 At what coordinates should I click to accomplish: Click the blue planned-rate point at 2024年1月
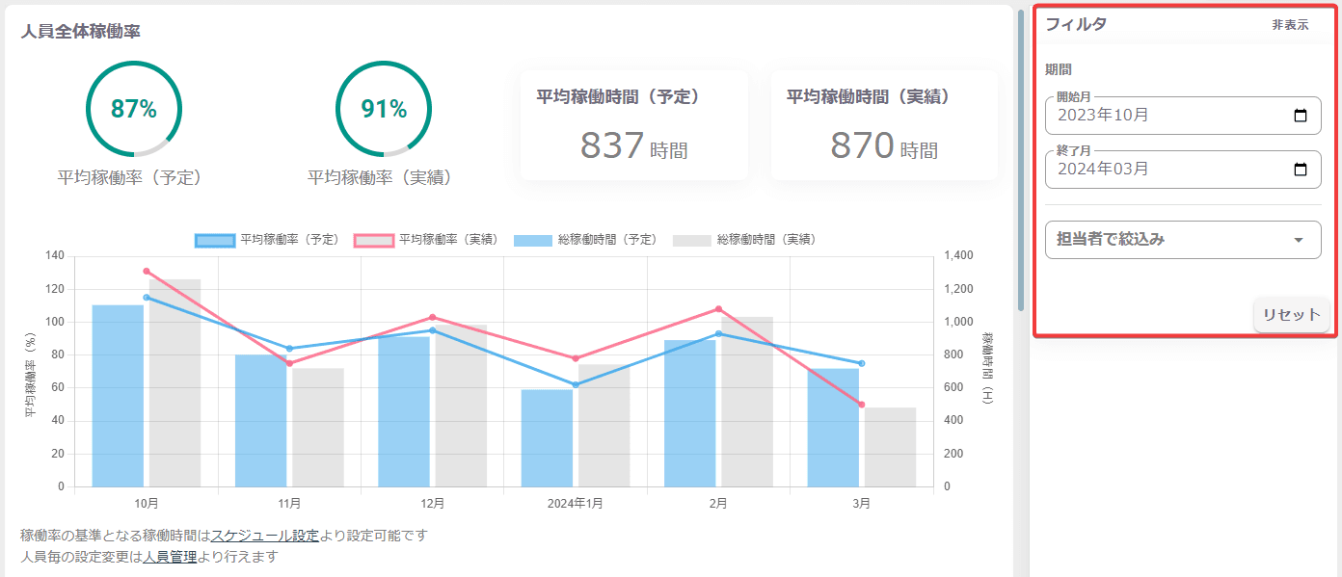click(576, 384)
